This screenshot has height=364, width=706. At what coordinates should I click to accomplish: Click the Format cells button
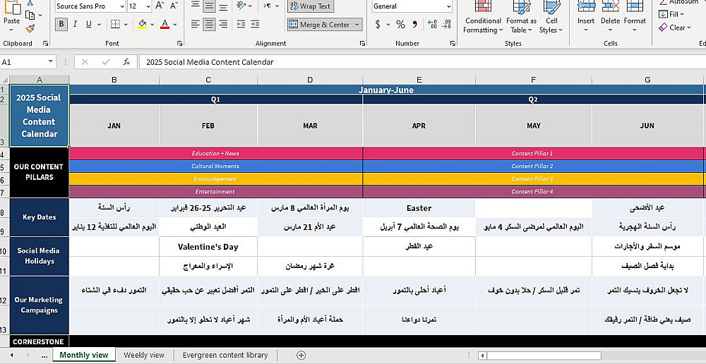(635, 16)
